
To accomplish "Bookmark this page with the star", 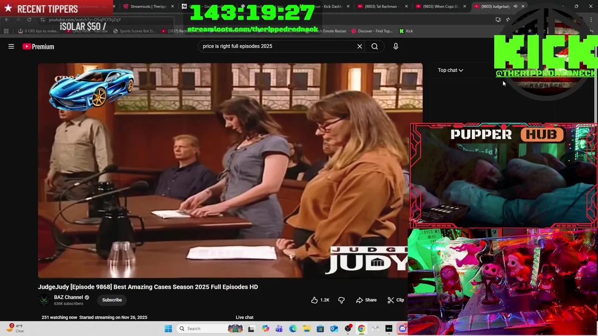I will [x=508, y=20].
